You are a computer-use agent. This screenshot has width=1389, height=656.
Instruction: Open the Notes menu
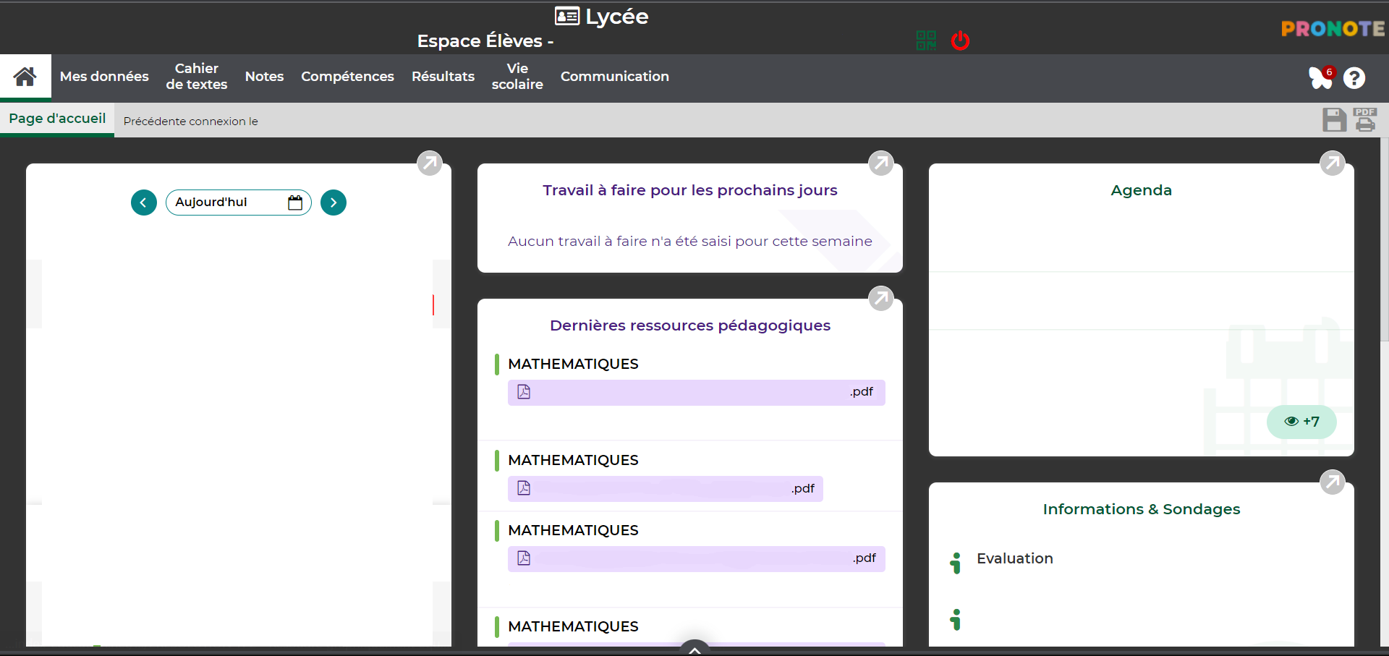(x=264, y=77)
